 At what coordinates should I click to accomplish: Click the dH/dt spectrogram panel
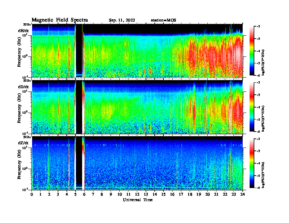click(137, 51)
